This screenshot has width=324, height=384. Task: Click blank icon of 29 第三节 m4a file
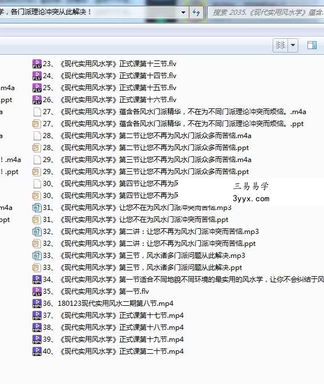pos(37,160)
